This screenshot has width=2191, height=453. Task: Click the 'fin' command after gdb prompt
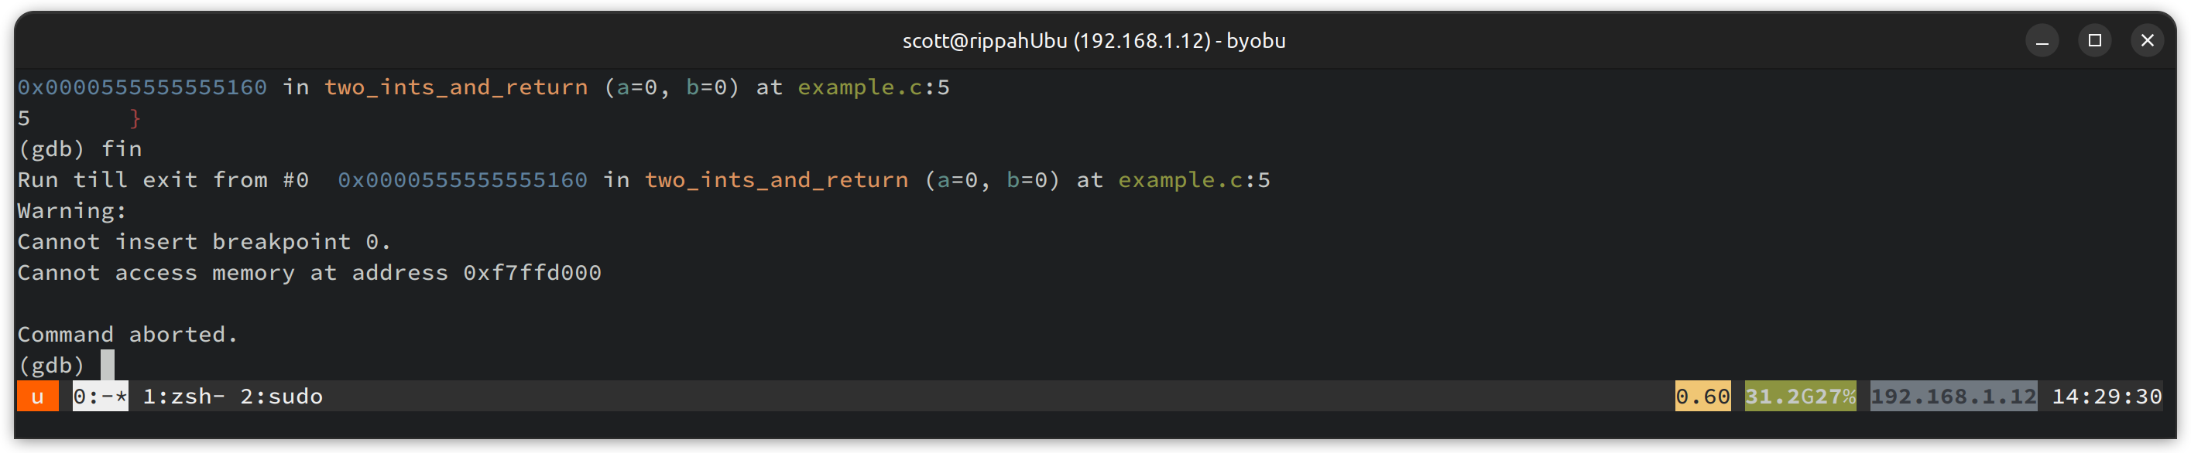(122, 150)
